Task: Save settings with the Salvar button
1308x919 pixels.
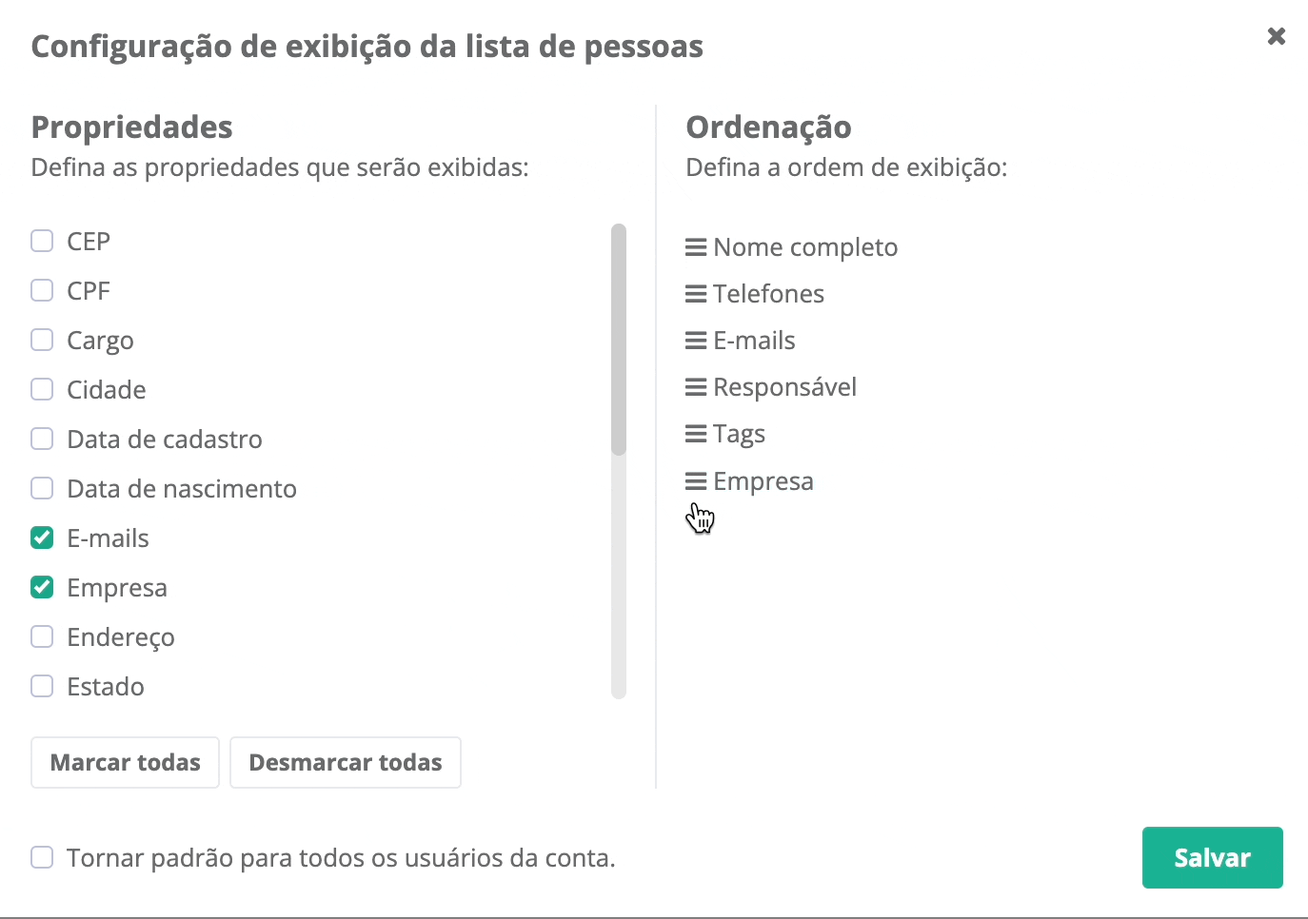Action: pyautogui.click(x=1212, y=857)
